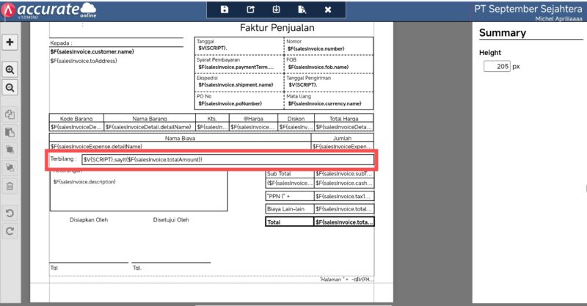Close the designer with the X icon
587x306 pixels.
tap(328, 10)
